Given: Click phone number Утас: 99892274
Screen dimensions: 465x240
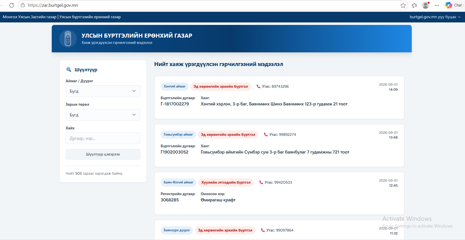Looking at the screenshot, I should pyautogui.click(x=282, y=135).
